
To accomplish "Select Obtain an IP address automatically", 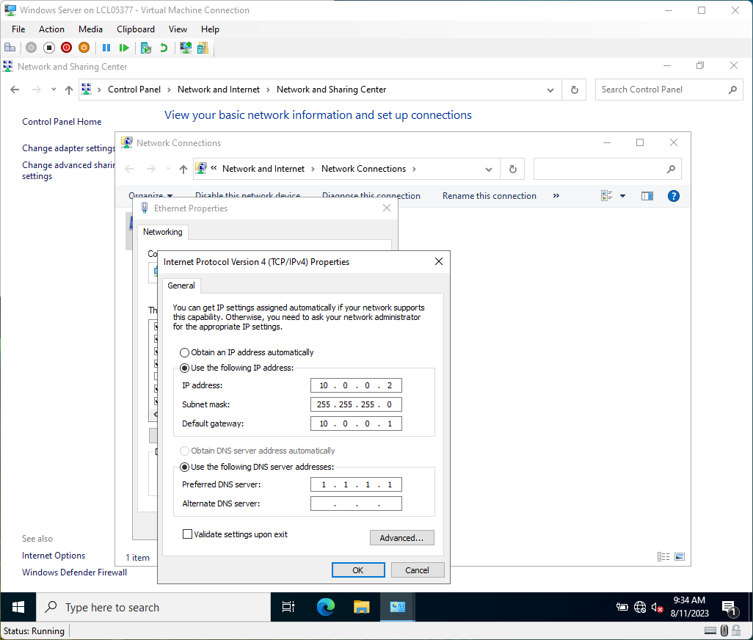I will click(x=184, y=352).
